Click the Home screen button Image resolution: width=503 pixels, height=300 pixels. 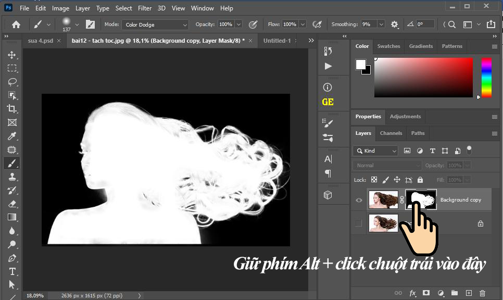tap(15, 24)
